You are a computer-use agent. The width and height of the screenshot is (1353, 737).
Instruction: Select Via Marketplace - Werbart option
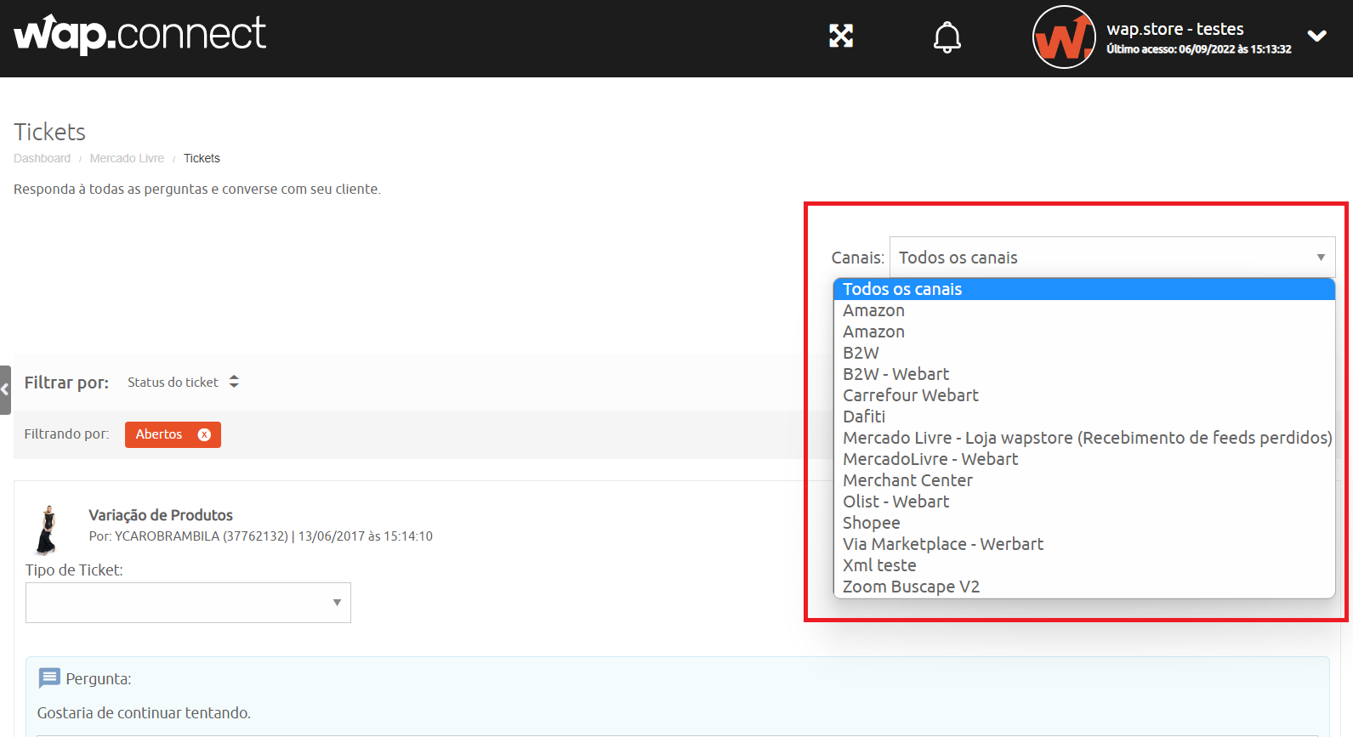(x=1084, y=544)
